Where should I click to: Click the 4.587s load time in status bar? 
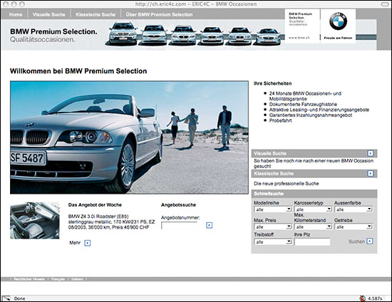tap(374, 298)
